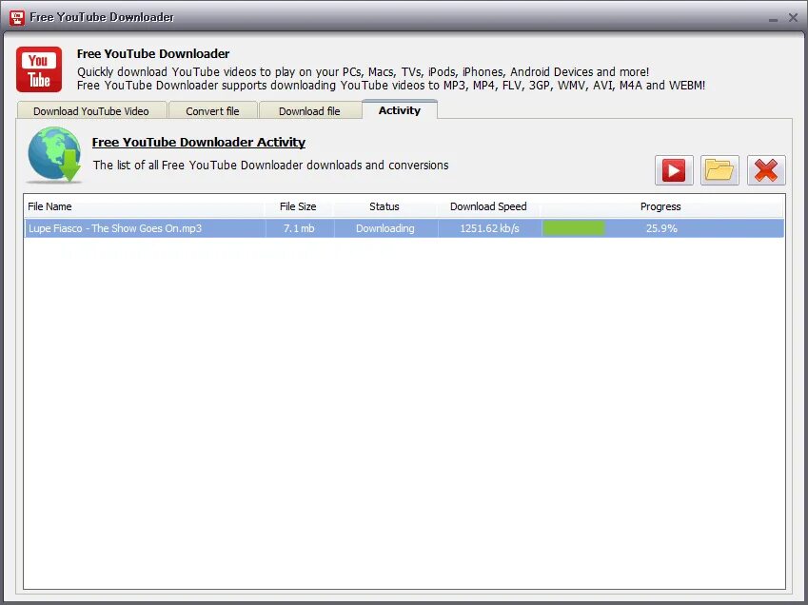Click the 1251.62 kb/s speed value
The width and height of the screenshot is (808, 605).
[x=489, y=228]
